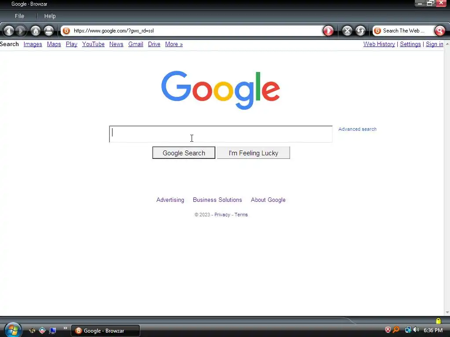The height and width of the screenshot is (337, 450).
Task: Click the red security alert tray icon
Action: point(388,330)
